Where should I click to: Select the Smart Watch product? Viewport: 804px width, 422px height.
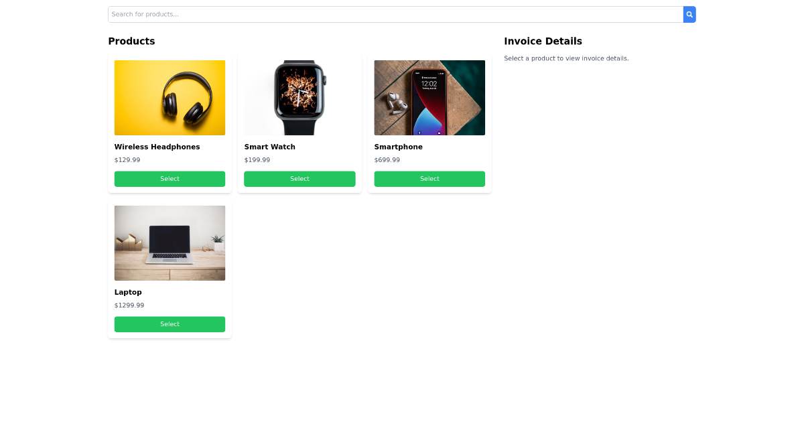click(x=299, y=179)
